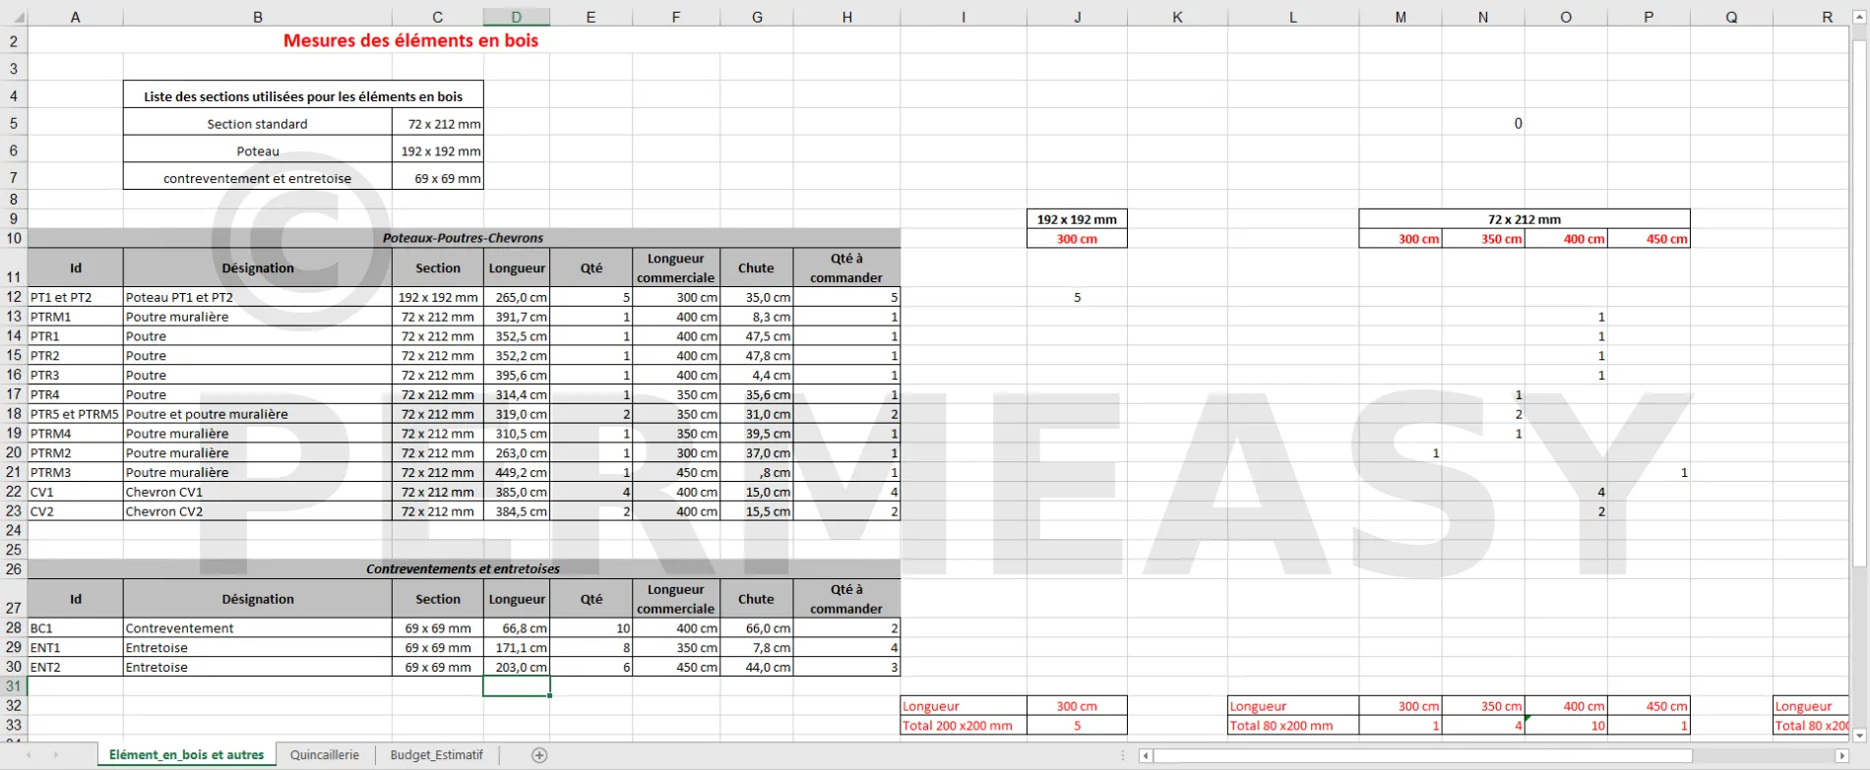Select red '450 cm' cell in row 10

1649,239
